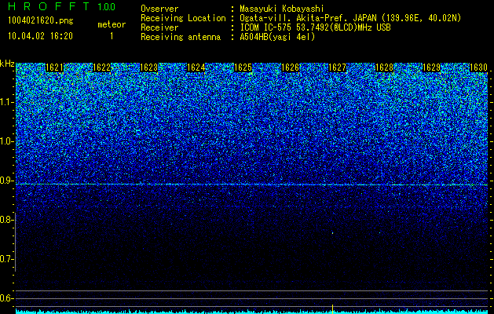Click the HROFFT 1.0.0 title text
494x314 pixels.
(62, 6)
